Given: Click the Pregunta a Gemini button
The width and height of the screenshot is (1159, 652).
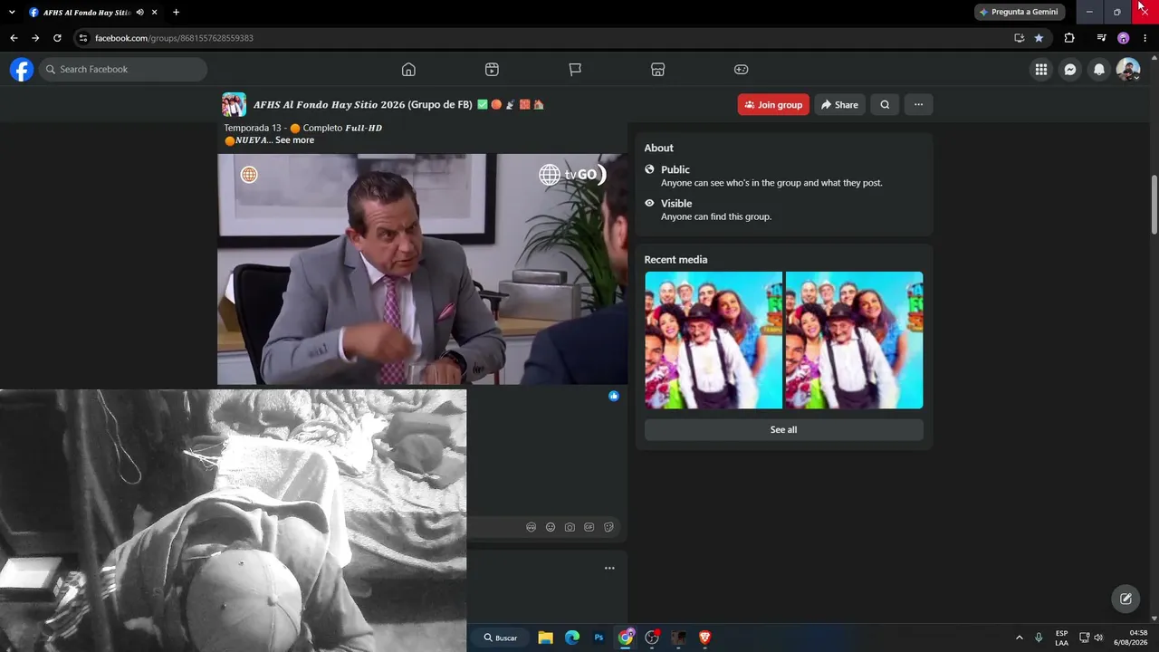Looking at the screenshot, I should click(1020, 12).
